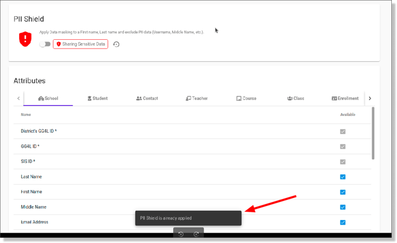Image resolution: width=397 pixels, height=243 pixels.
Task: Click the Sharing Sensitive Data button
Action: [81, 44]
